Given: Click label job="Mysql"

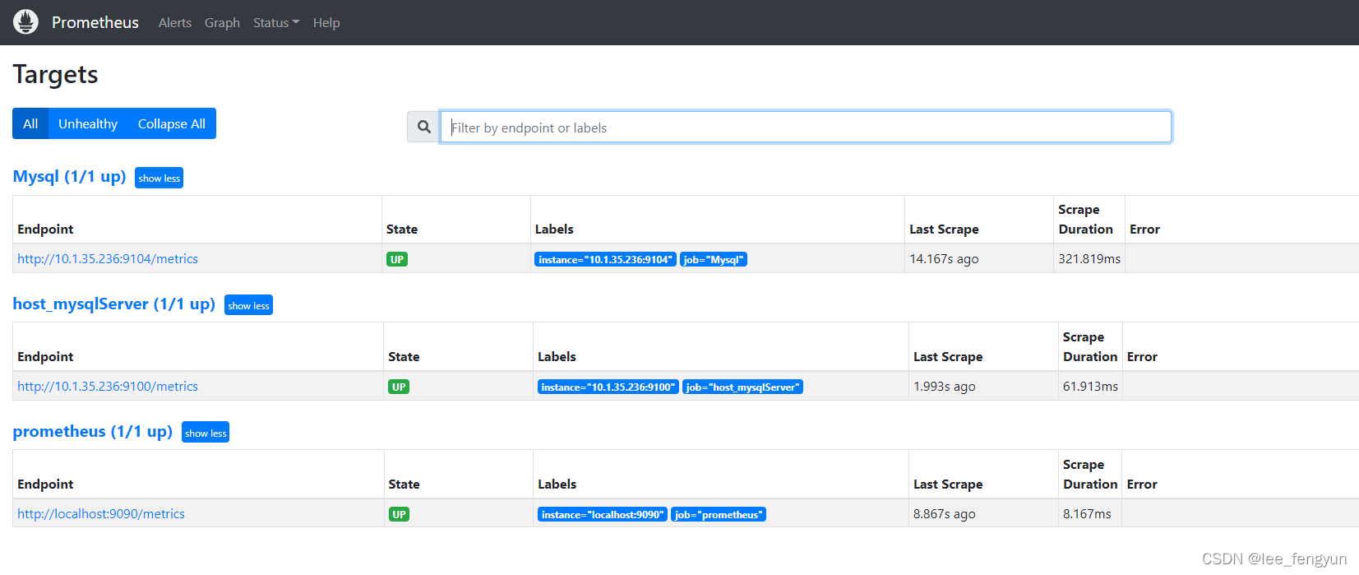Looking at the screenshot, I should pos(714,259).
